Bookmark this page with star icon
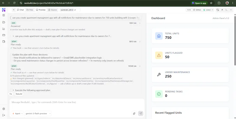 (x=211, y=3)
